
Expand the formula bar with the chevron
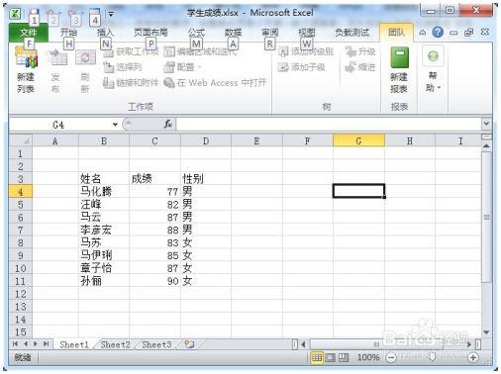coord(486,124)
